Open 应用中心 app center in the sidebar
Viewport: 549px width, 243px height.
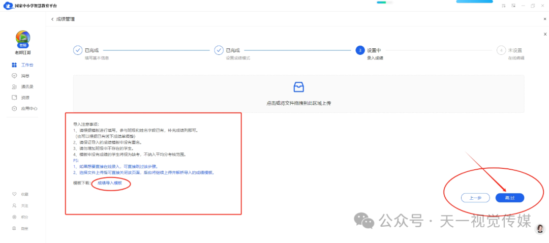coord(24,109)
